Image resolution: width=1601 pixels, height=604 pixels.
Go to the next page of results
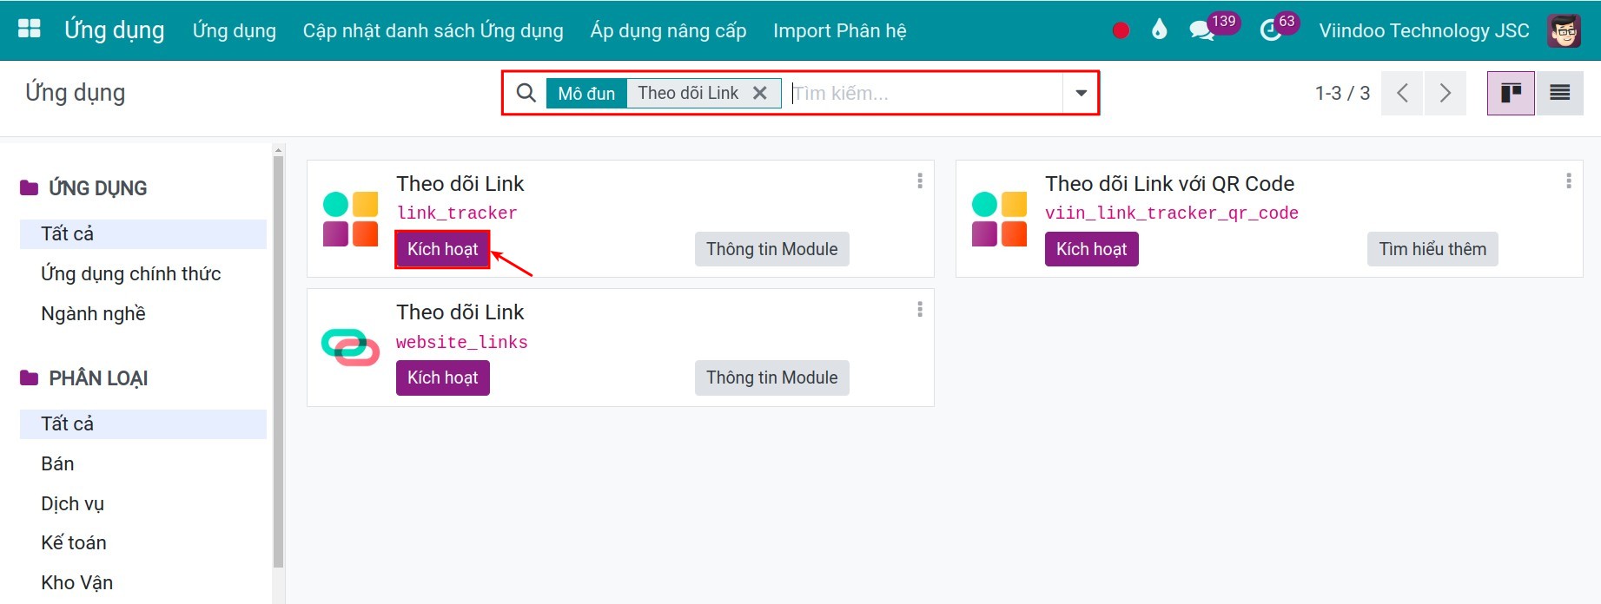1445,93
